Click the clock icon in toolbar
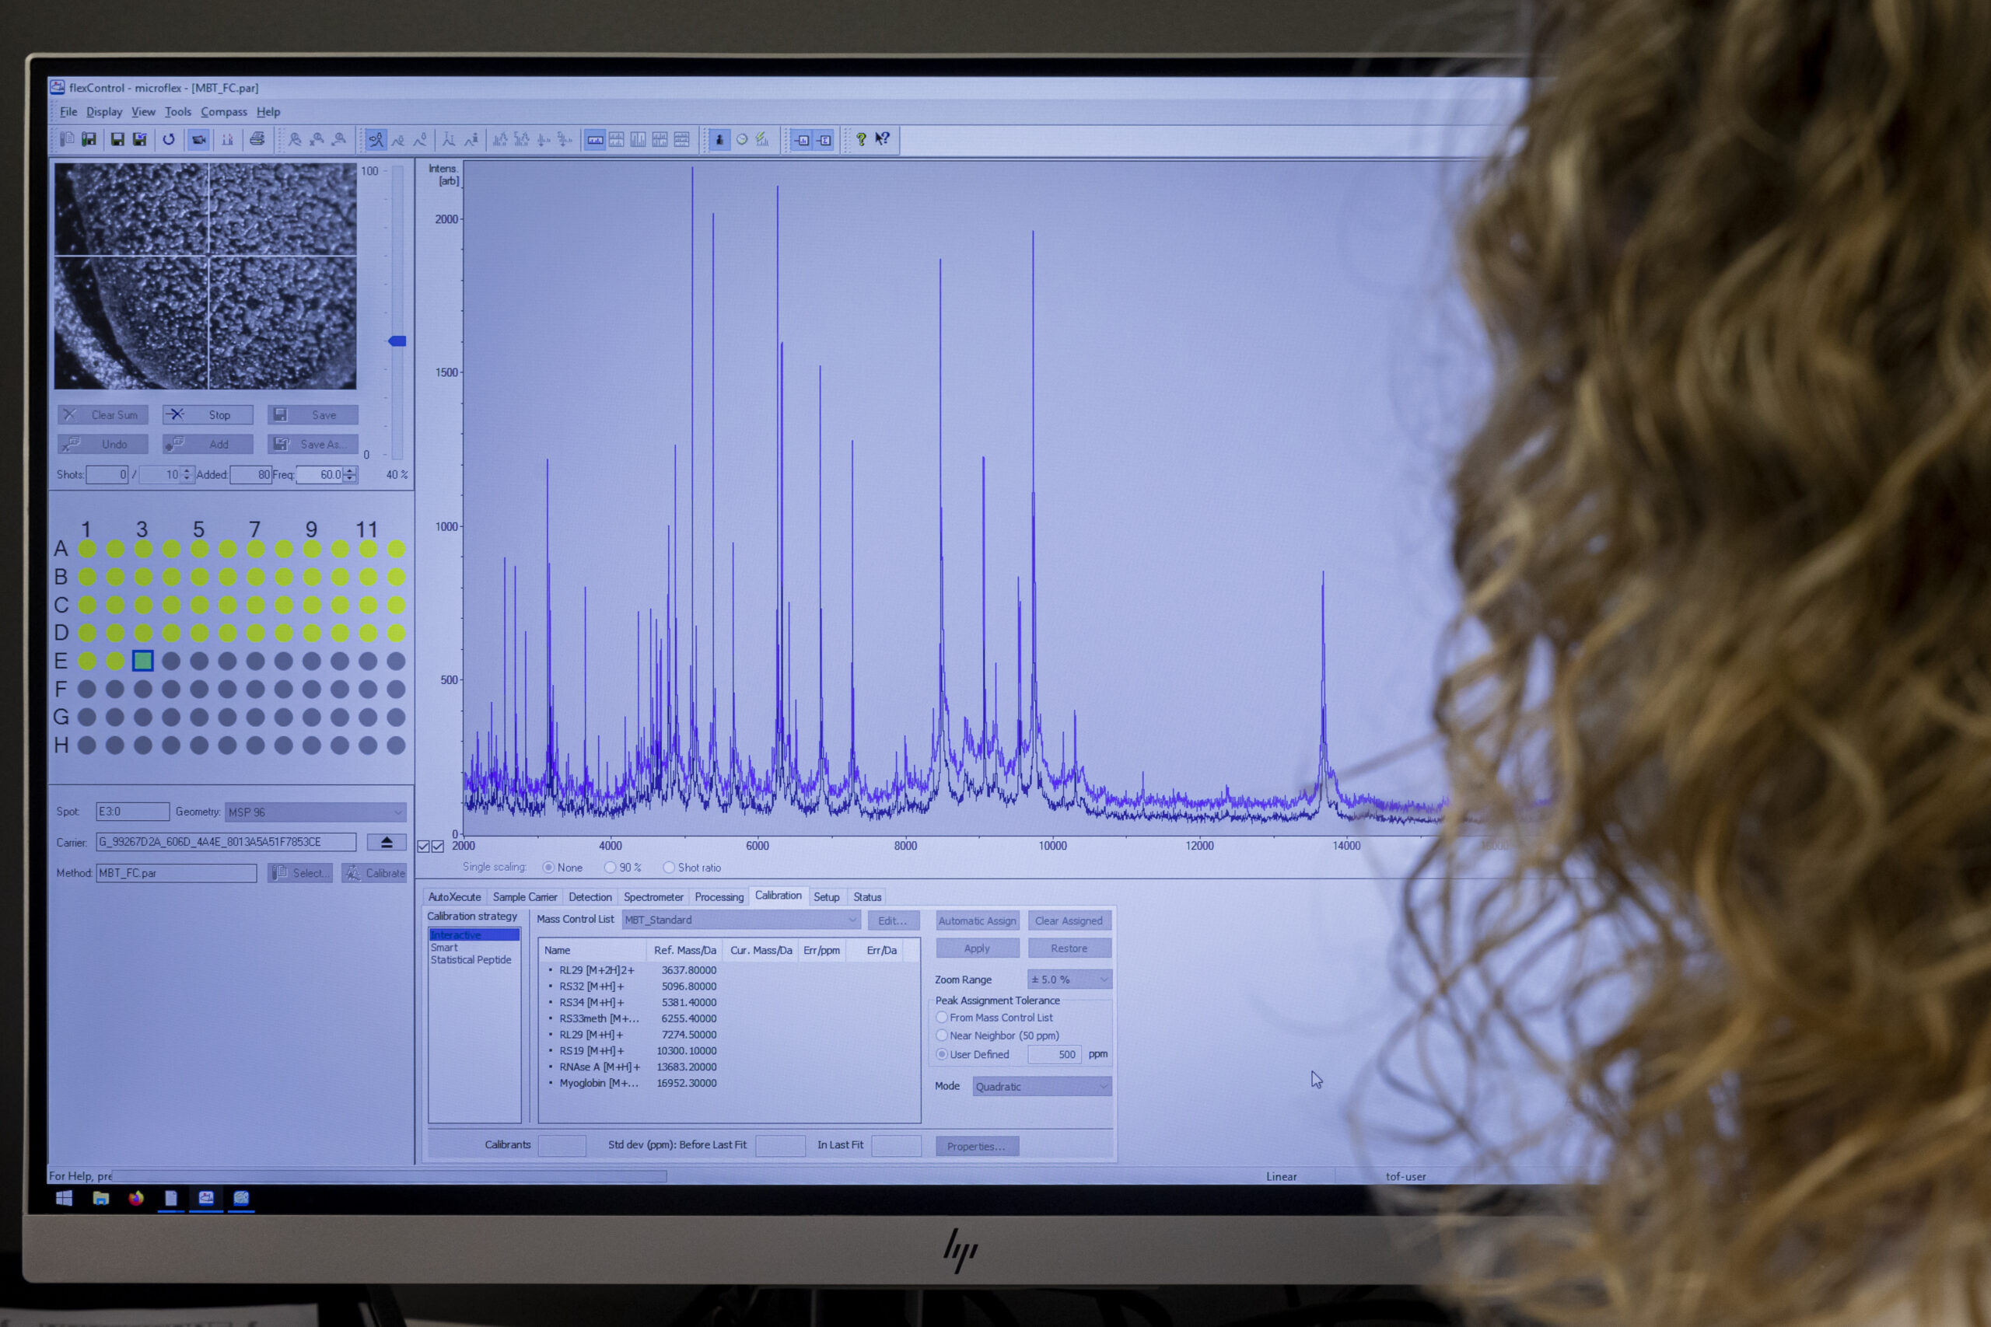1991x1327 pixels. (741, 140)
